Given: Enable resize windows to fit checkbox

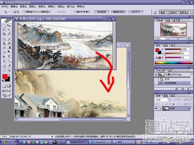Looking at the screenshot, I should (x=24, y=12).
